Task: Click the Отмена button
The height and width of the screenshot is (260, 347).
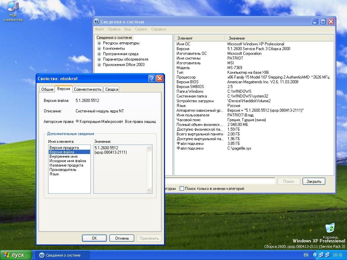Action: (x=122, y=238)
